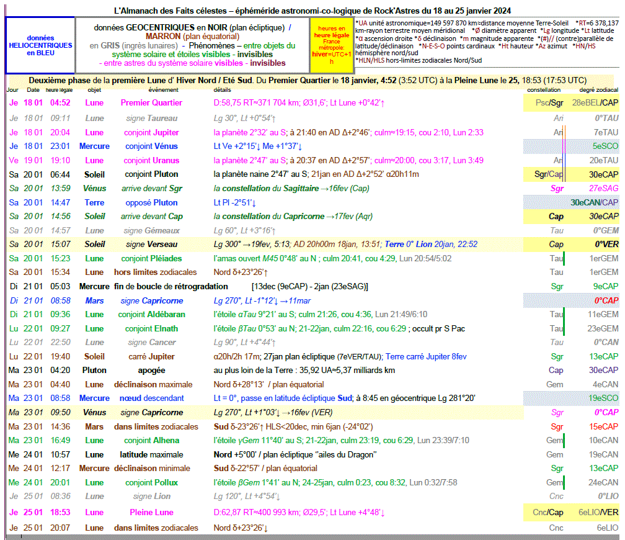
Task: Click the "hors limites zodiacales" event
Action: pos(156,272)
